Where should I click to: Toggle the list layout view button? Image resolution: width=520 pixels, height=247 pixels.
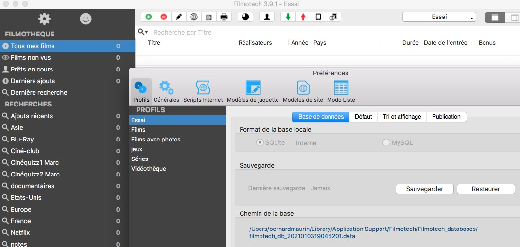coord(495,18)
